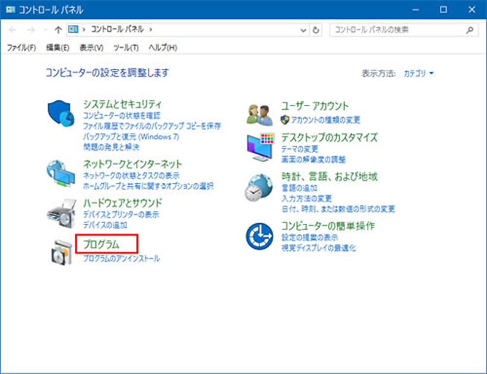Open the 表示(V) menu
The image size is (487, 374).
91,47
